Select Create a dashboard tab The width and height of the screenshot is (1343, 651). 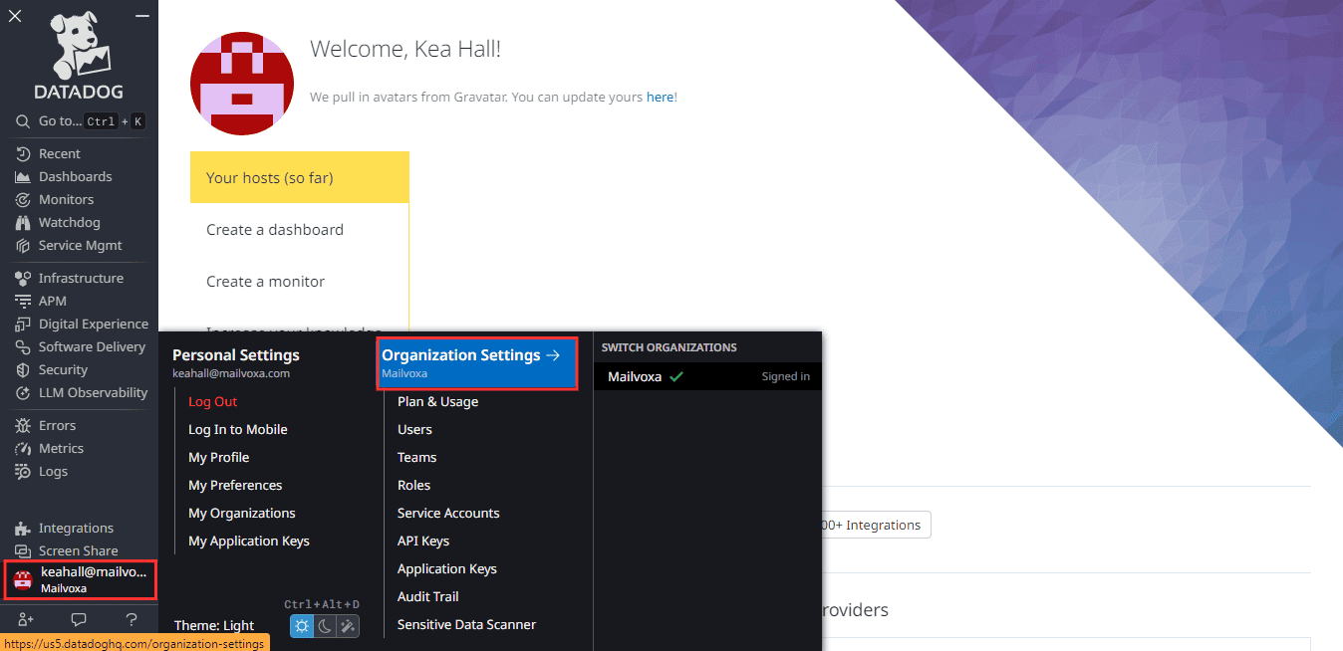pyautogui.click(x=300, y=230)
